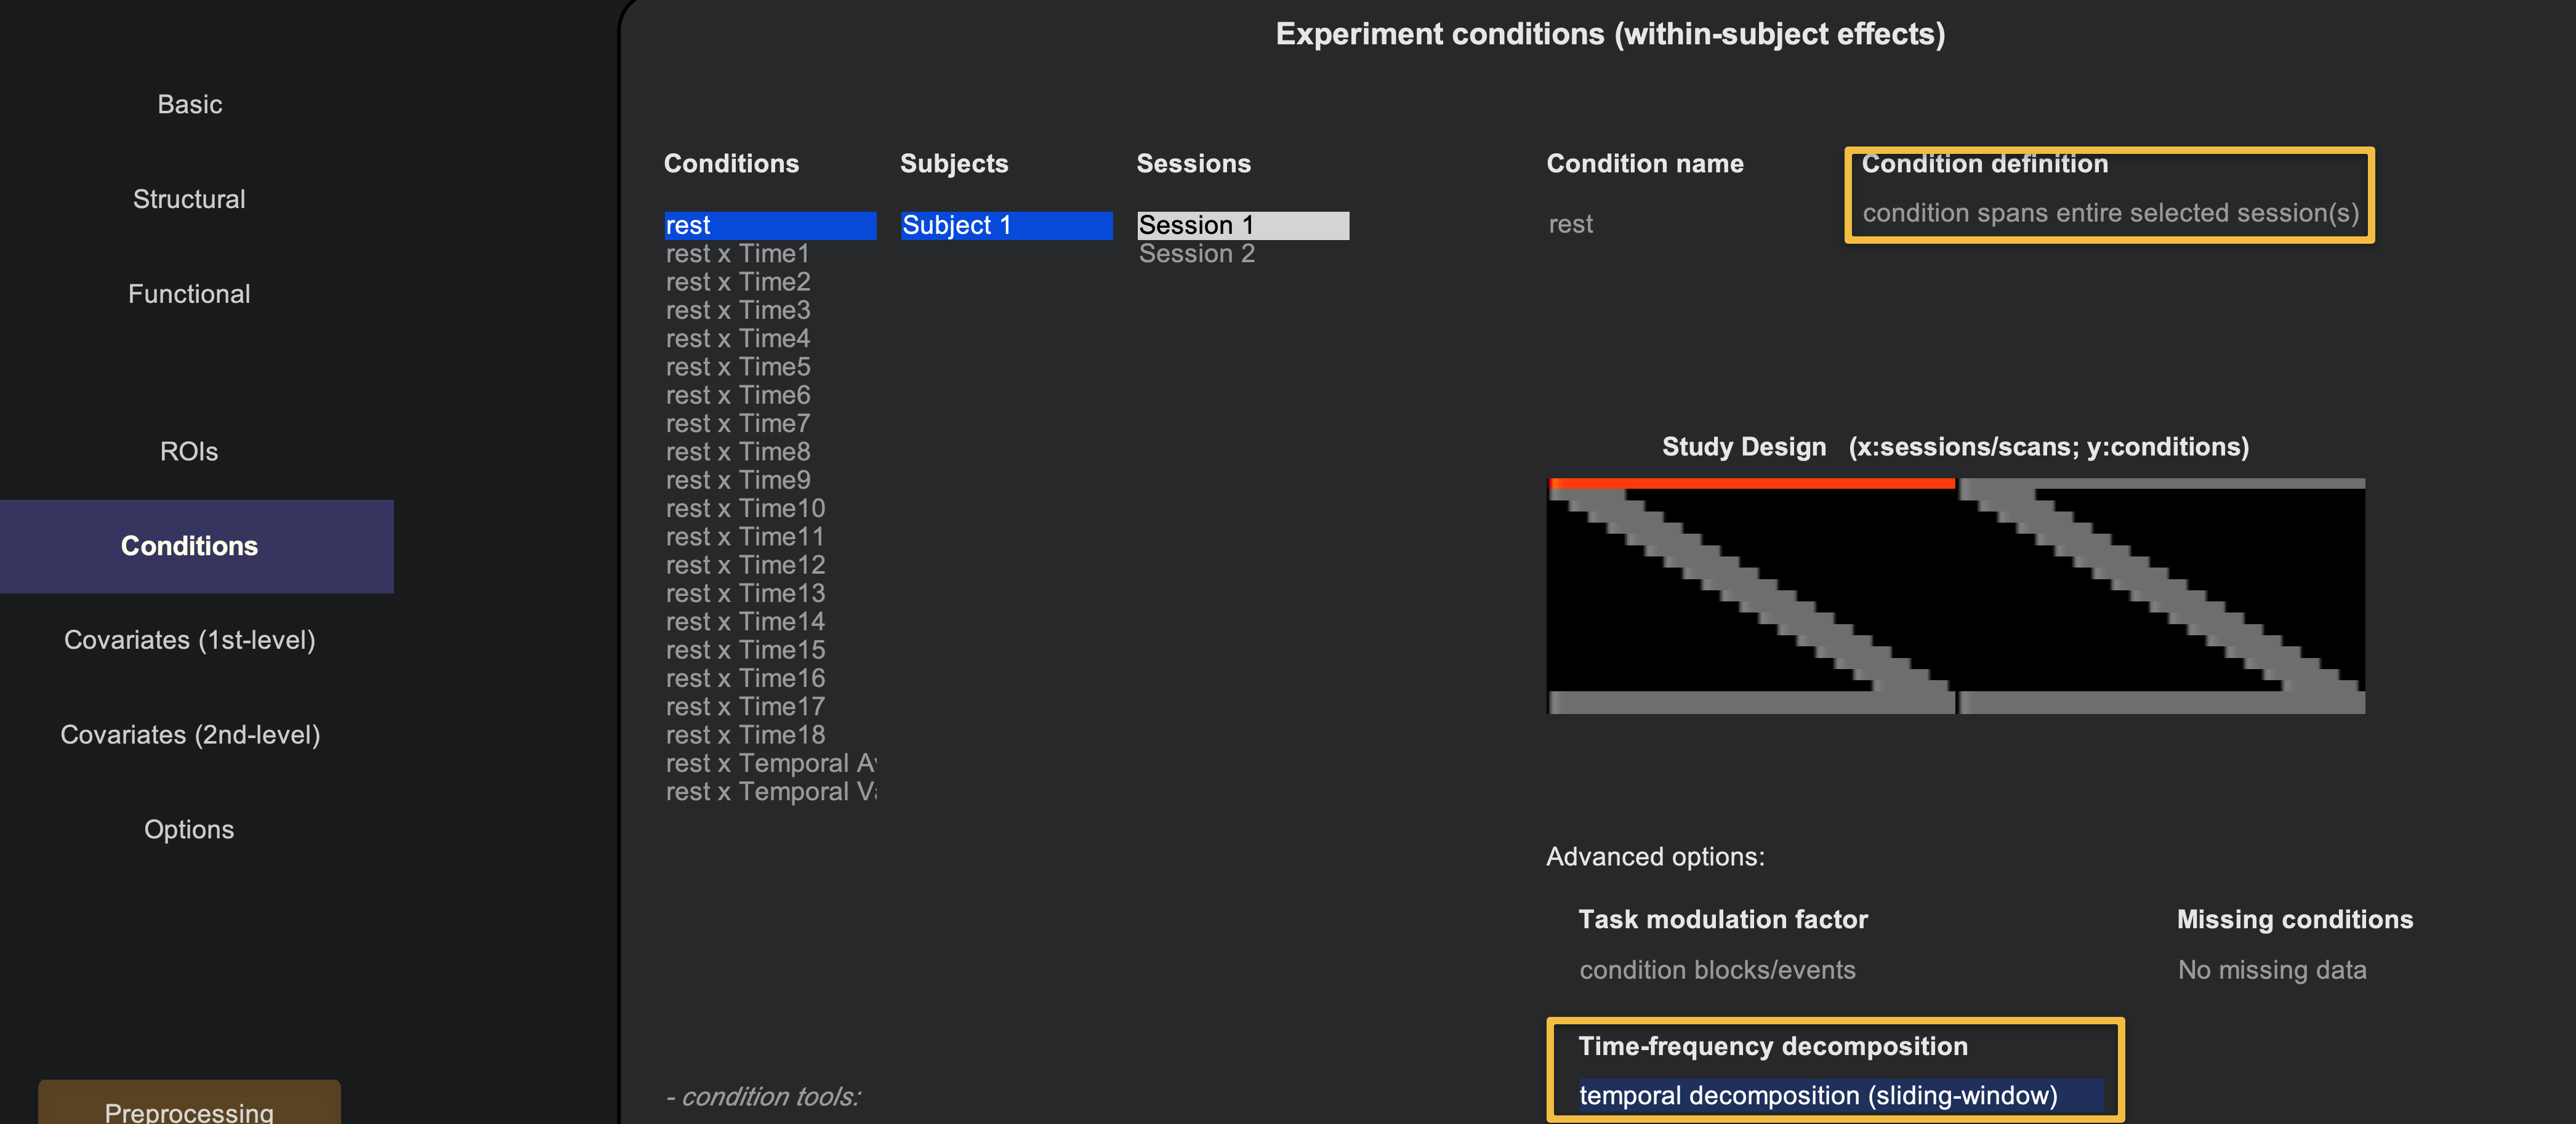This screenshot has height=1124, width=2576.
Task: Select condition 'rest x Time2'
Action: tap(770, 282)
